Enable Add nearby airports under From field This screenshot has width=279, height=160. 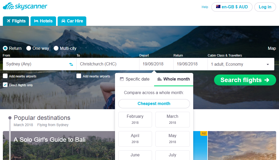[5, 76]
